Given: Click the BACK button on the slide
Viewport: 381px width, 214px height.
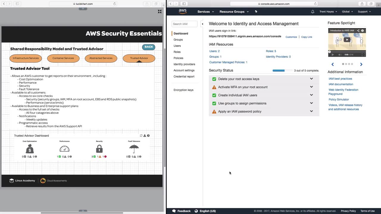Looking at the screenshot, I should click(149, 47).
